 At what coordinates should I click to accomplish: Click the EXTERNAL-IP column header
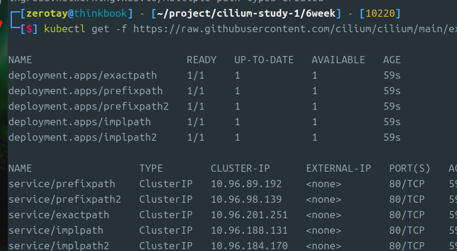click(x=338, y=168)
